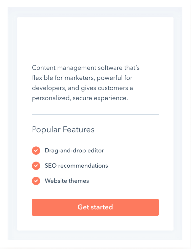Click the blank white area above the description
The image size is (191, 249).
(x=95, y=40)
